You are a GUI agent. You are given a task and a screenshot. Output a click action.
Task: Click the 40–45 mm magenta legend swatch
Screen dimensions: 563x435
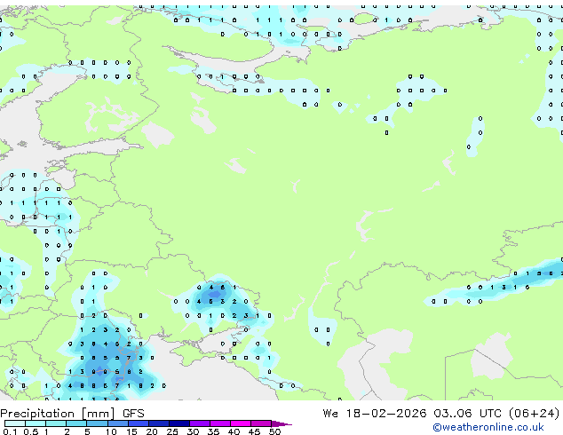pyautogui.click(x=241, y=423)
